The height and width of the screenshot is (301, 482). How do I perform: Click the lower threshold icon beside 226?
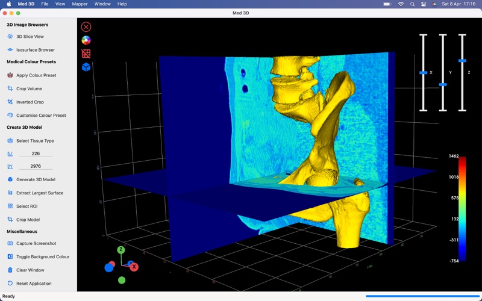[10, 154]
